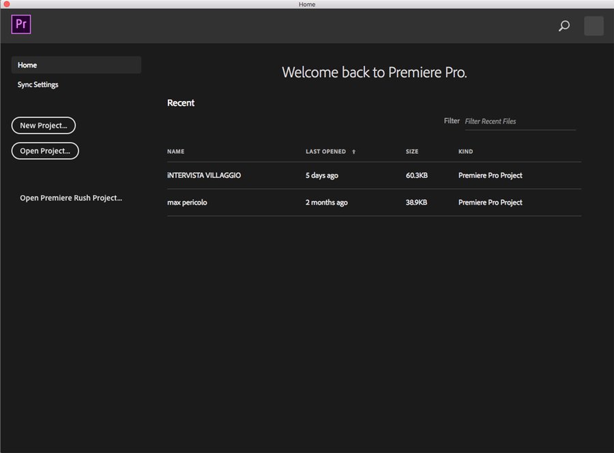
Task: Open Premiere Rush Project link
Action: point(71,198)
